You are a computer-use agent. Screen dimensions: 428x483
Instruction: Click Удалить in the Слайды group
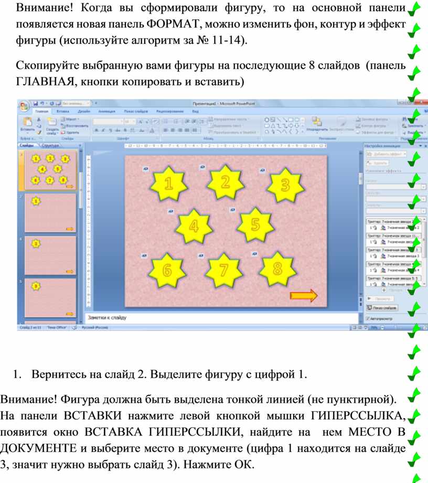[x=70, y=132]
